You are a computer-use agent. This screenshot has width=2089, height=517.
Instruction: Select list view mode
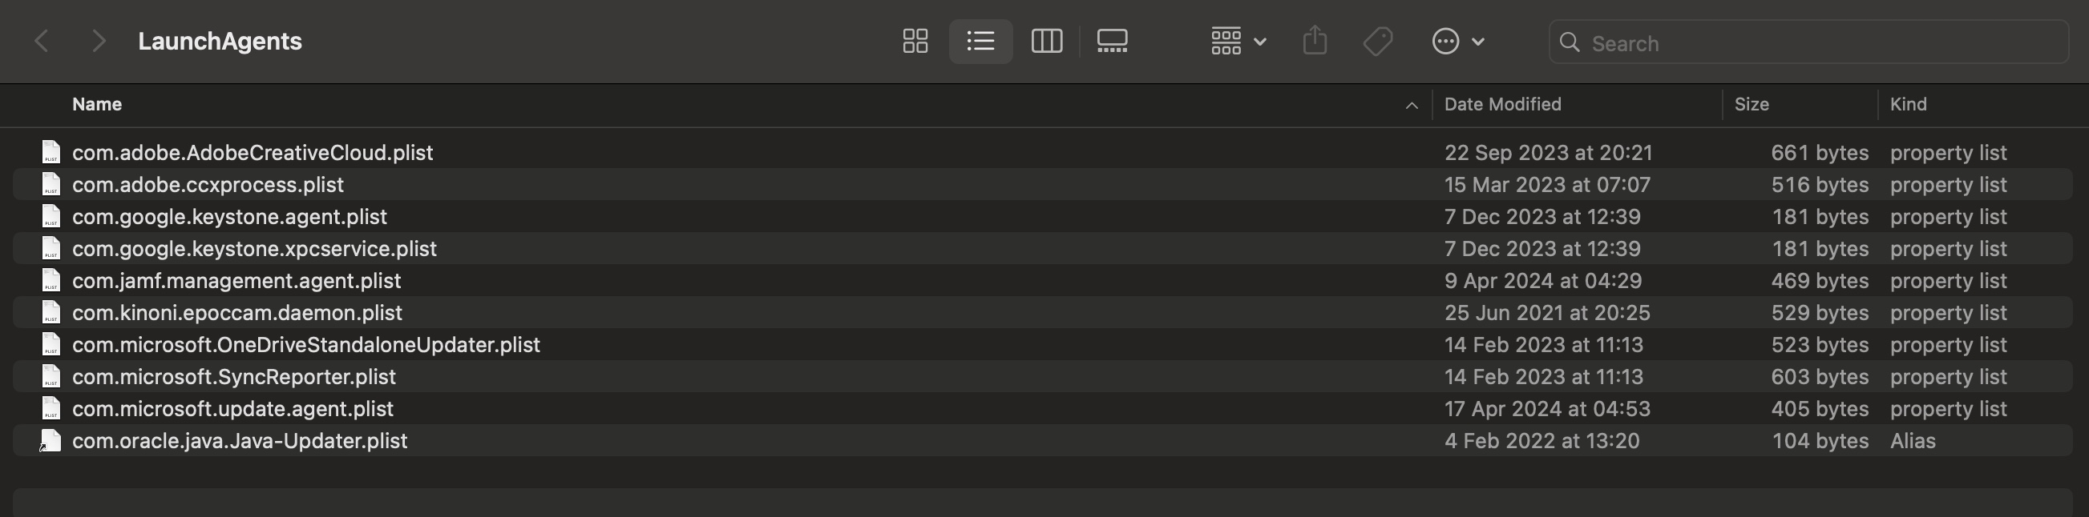(x=980, y=42)
